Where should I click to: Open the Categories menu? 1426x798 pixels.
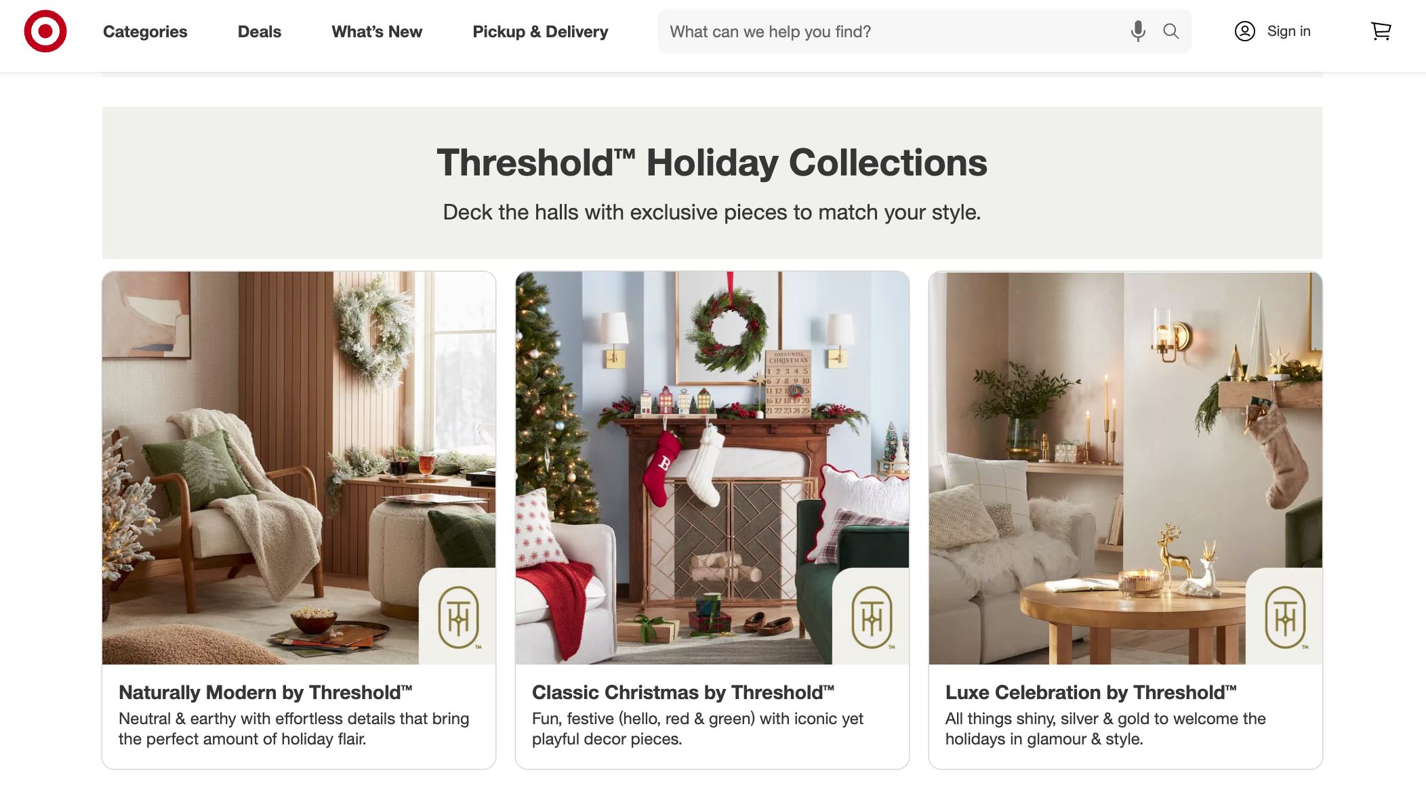click(145, 32)
